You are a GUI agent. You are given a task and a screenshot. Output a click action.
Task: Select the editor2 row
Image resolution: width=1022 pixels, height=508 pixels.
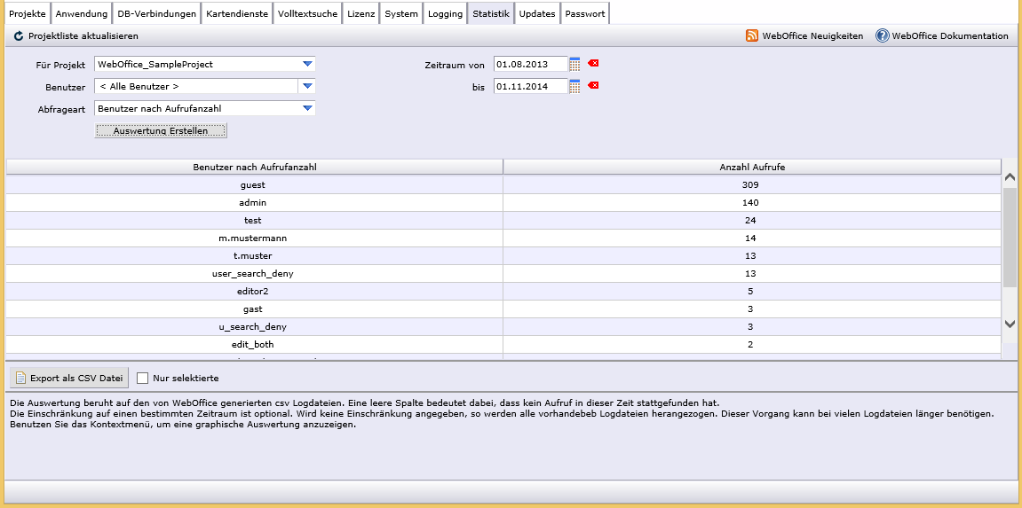click(503, 292)
